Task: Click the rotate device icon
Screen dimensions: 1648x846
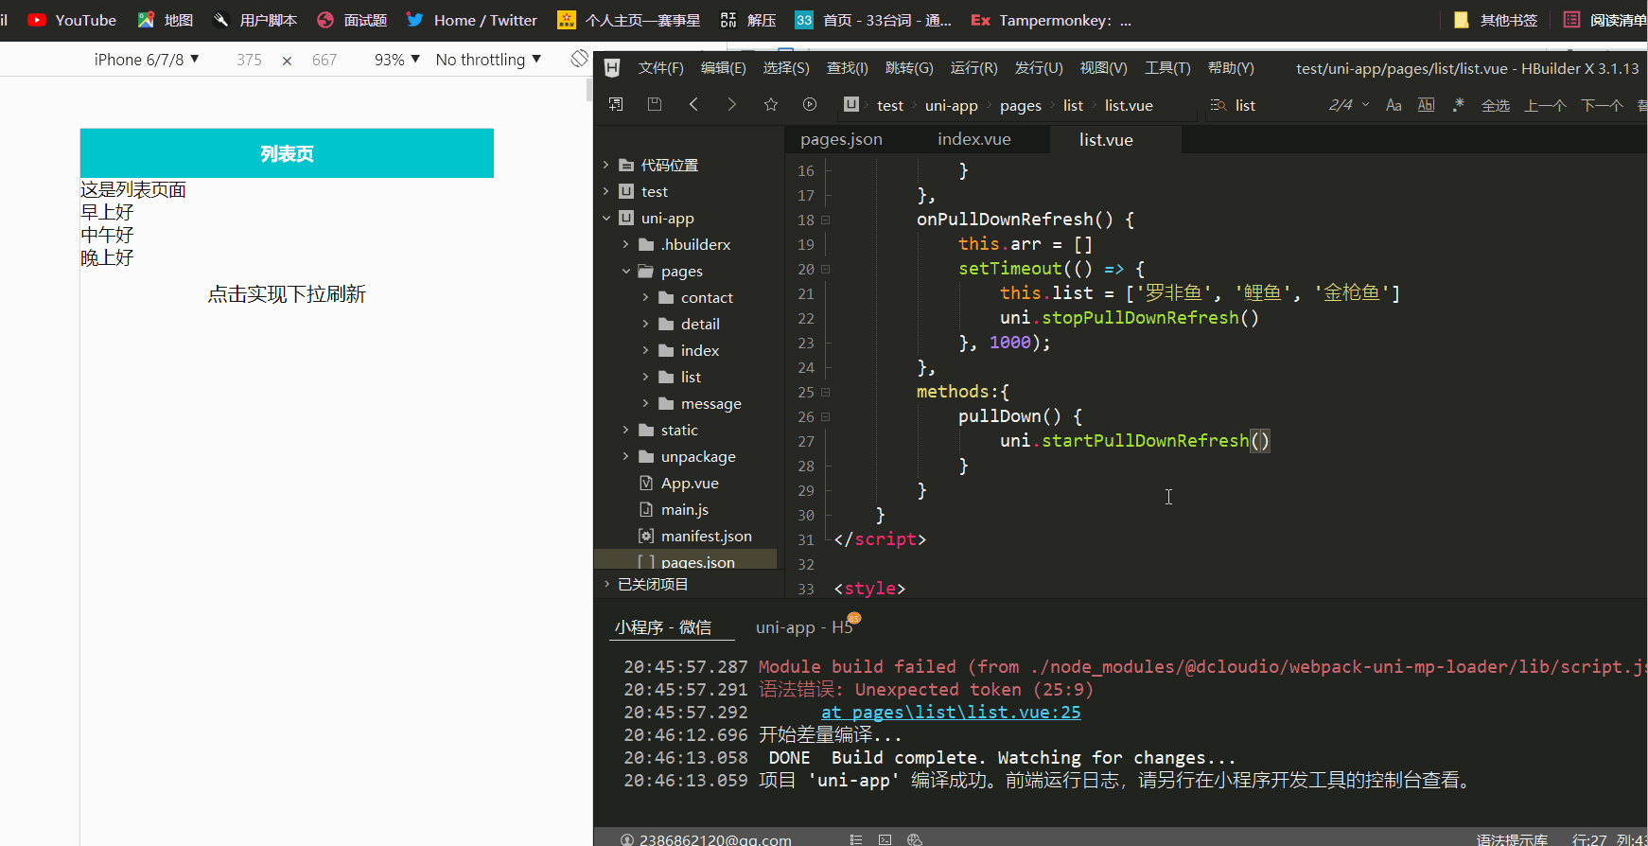Action: coord(579,59)
